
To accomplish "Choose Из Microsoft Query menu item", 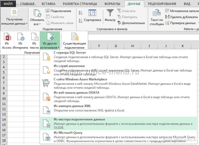I will pos(119,137).
